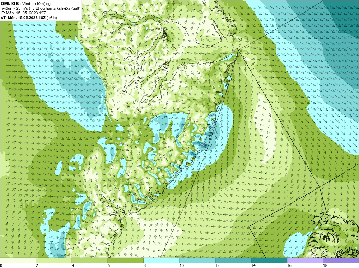The image size is (359, 268).
Task: Click the scale label '16' on the color bar
Action: point(289,265)
